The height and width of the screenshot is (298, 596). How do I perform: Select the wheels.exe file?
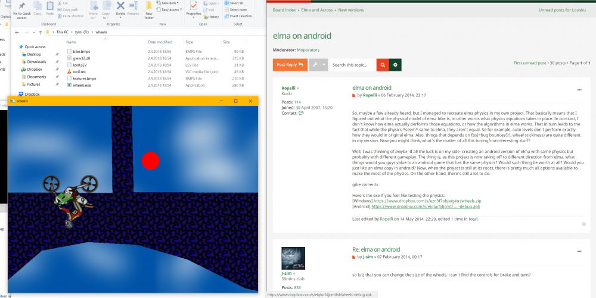tap(82, 85)
